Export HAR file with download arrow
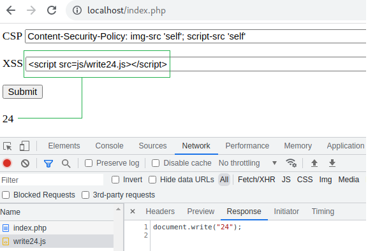 tap(332, 163)
